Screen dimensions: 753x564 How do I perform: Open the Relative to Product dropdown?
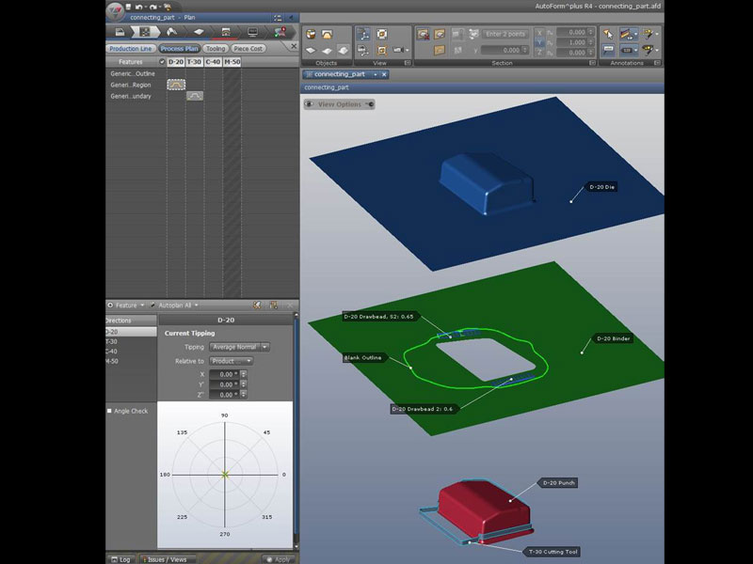231,361
